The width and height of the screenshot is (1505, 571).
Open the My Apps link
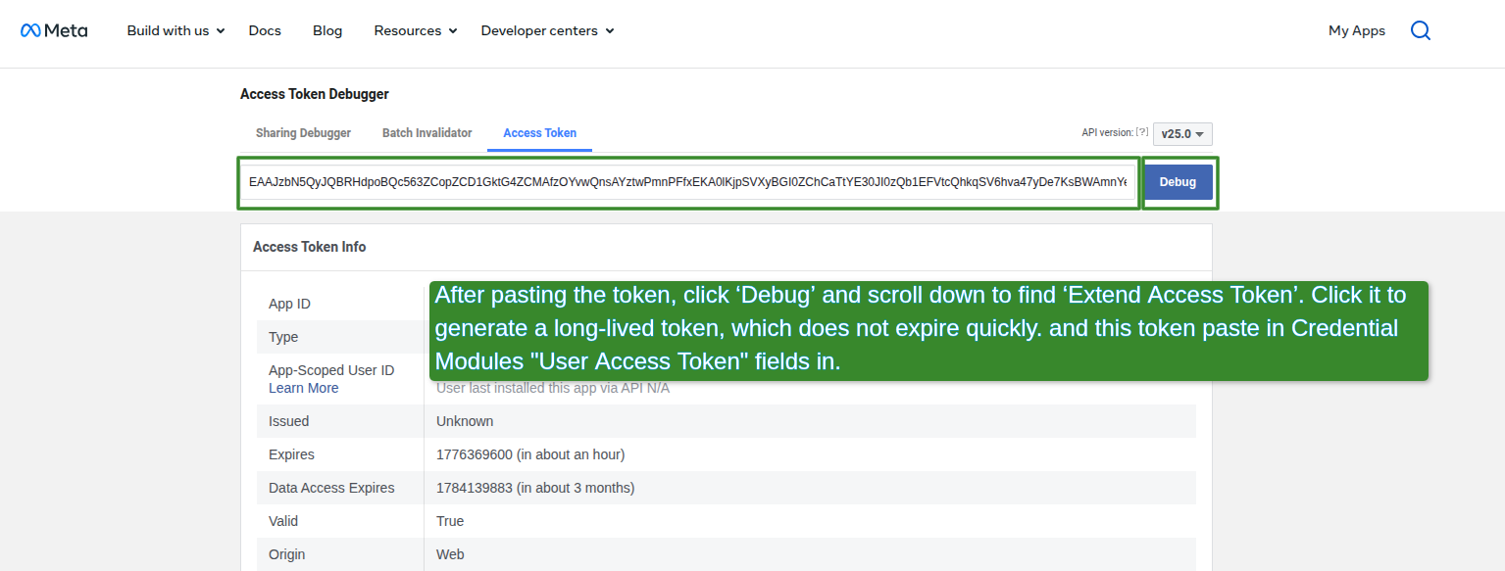tap(1356, 30)
